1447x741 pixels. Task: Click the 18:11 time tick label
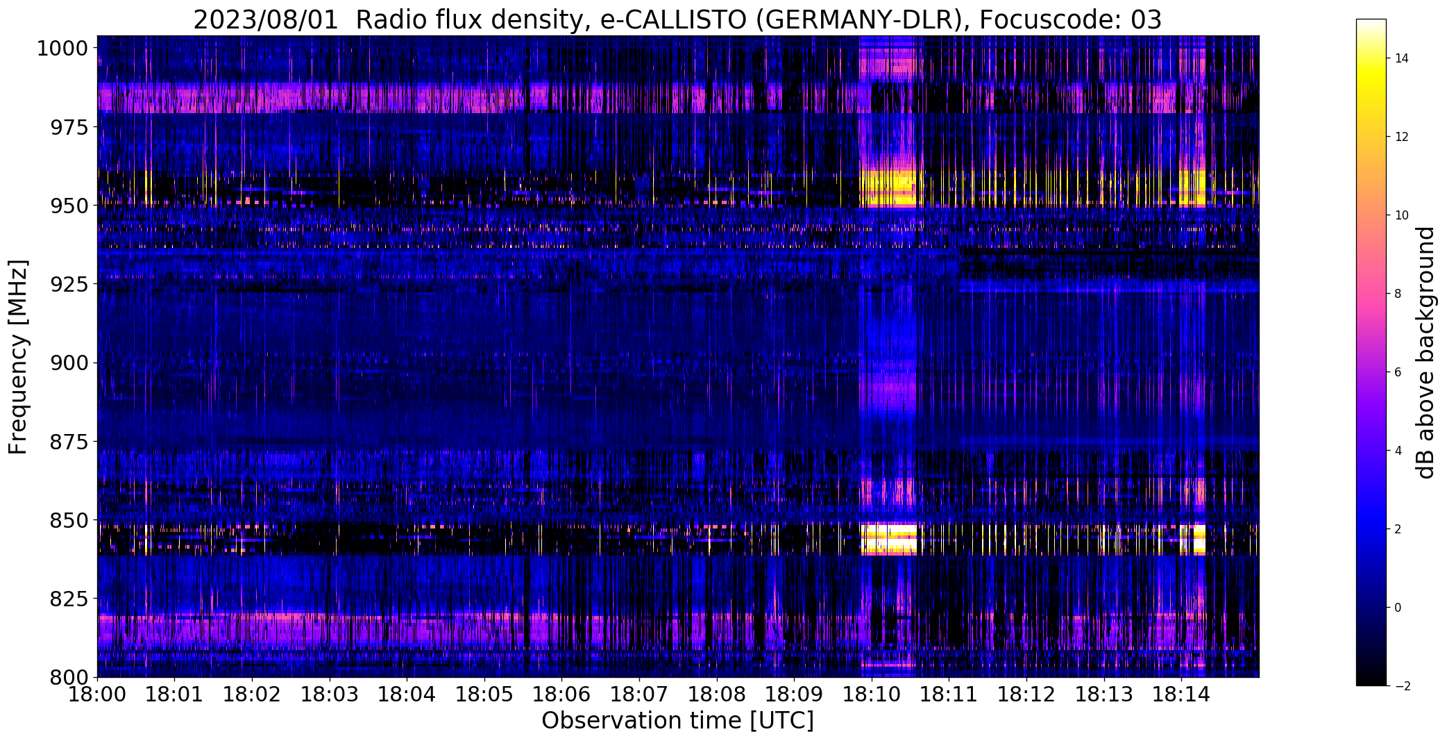click(949, 694)
